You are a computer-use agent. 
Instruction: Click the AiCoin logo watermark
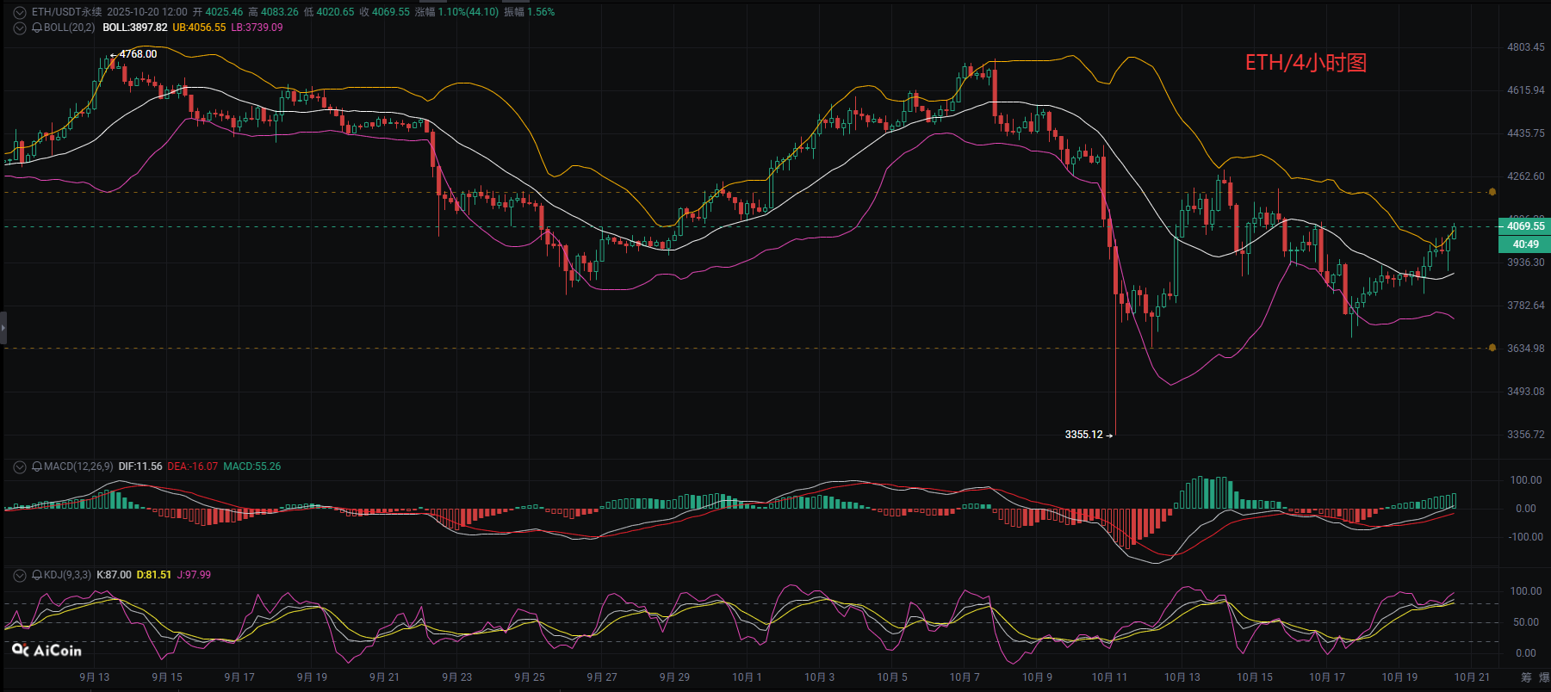tap(47, 651)
